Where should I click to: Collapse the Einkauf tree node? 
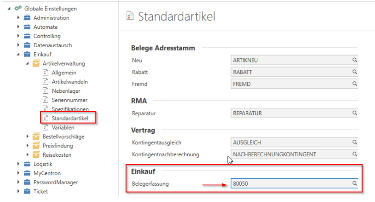pos(18,55)
